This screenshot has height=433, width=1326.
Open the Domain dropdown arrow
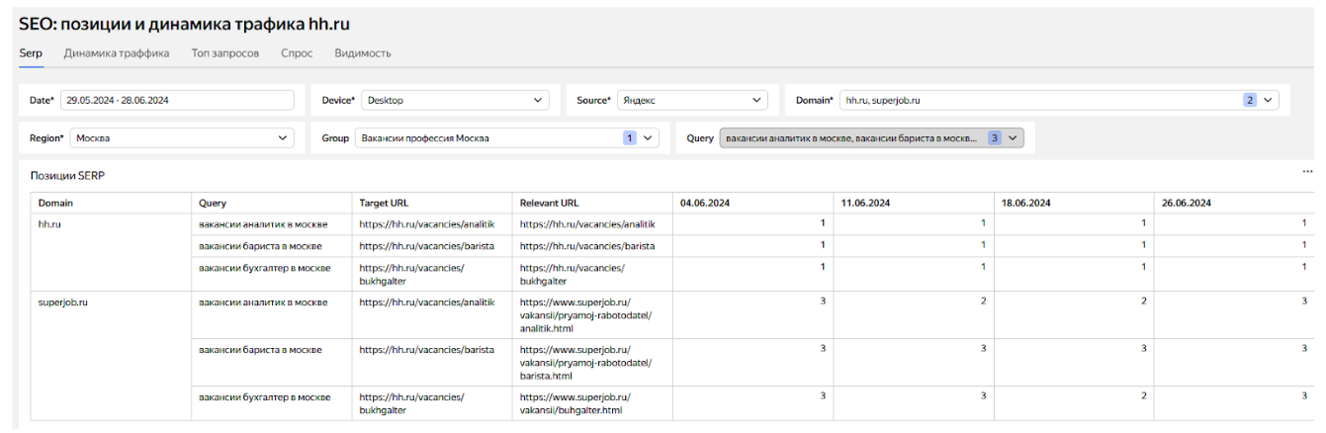[x=1269, y=100]
